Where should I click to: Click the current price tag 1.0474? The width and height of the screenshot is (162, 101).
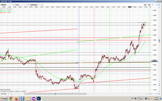point(154,61)
